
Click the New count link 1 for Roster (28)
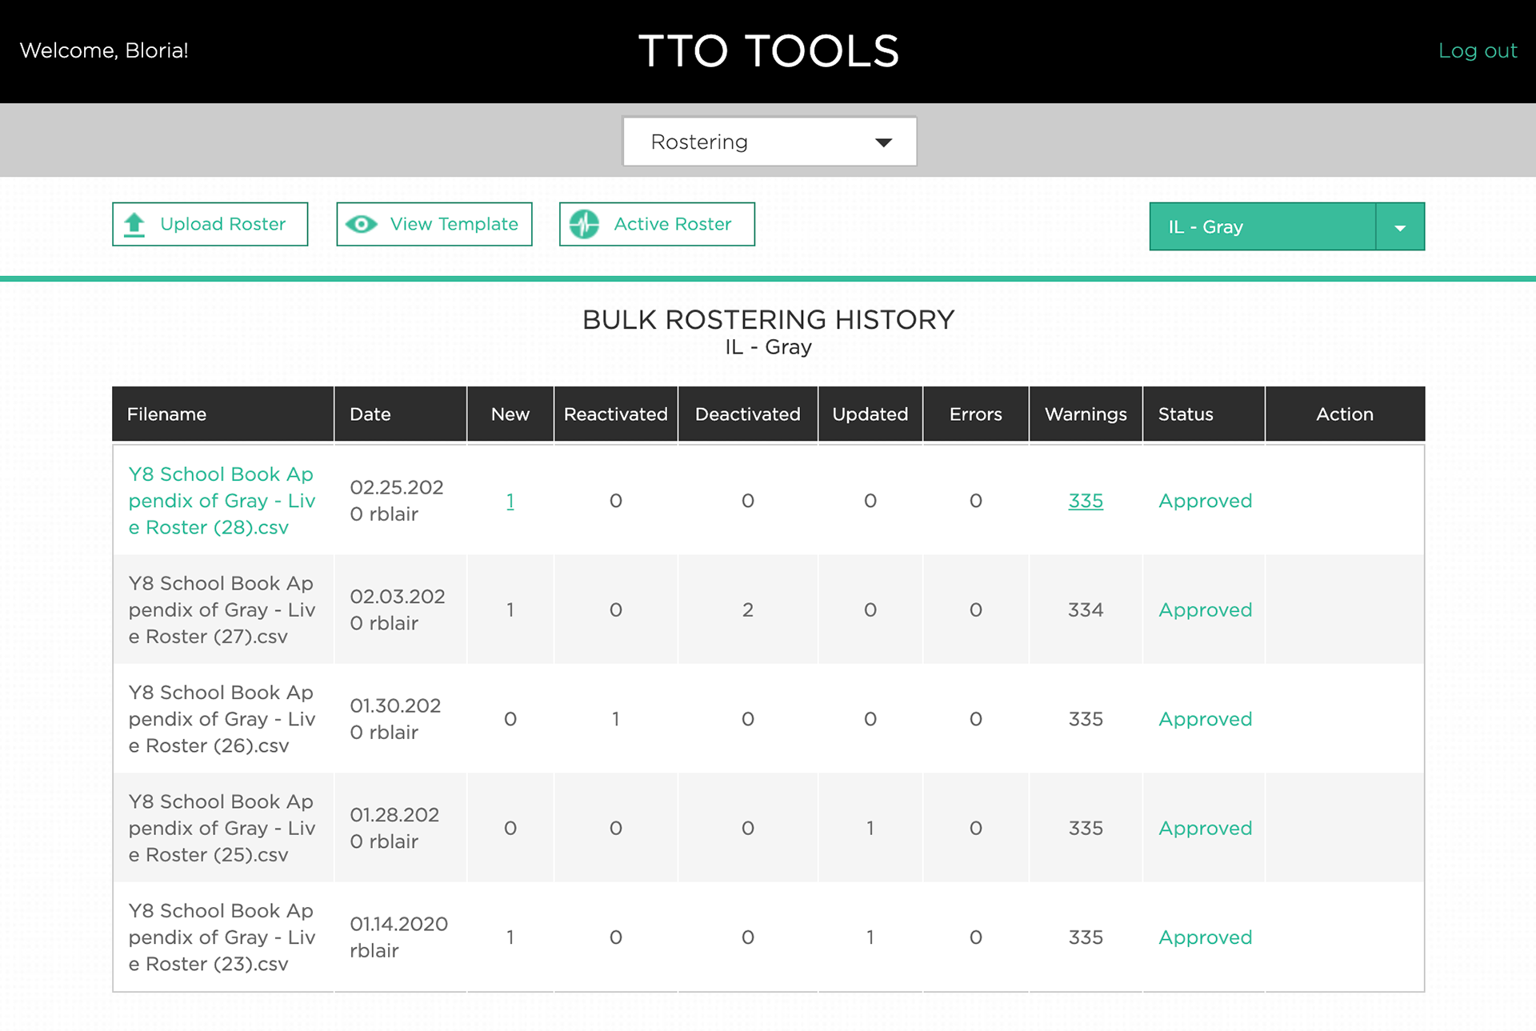point(510,501)
